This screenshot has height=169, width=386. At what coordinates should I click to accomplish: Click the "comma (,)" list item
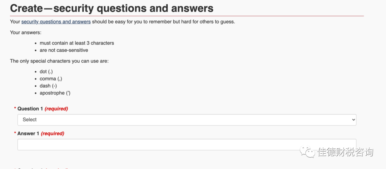pyautogui.click(x=51, y=79)
